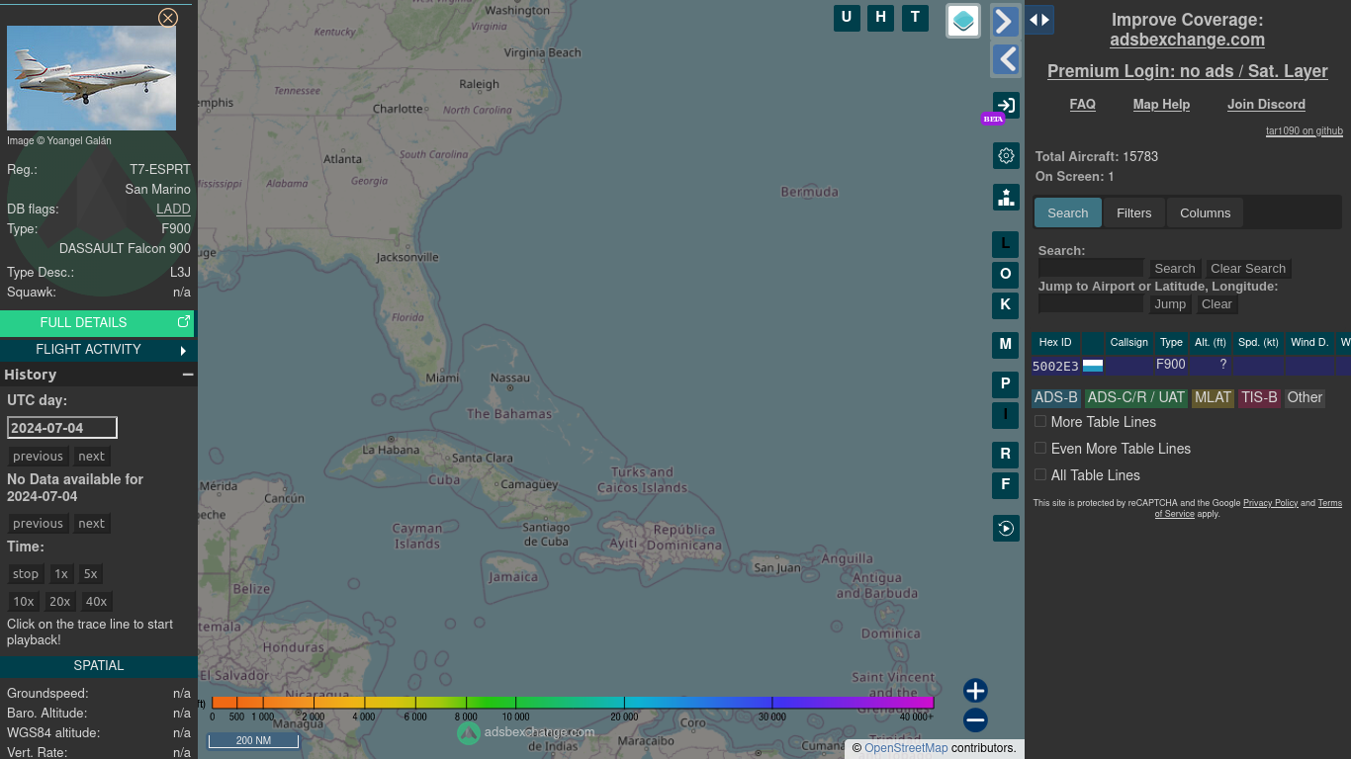The image size is (1351, 759).
Task: Set playback speed to 20x
Action: click(60, 602)
